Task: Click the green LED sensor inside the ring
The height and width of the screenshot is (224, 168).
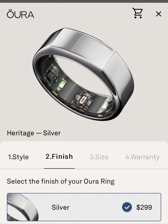Action: pos(62,84)
